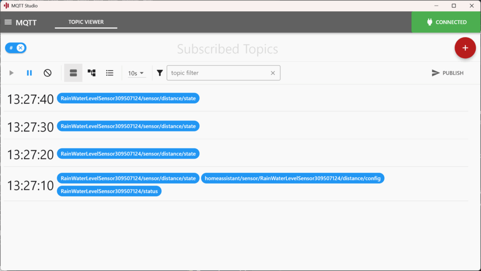Clear the topic filter with the X
This screenshot has height=271, width=481.
(x=273, y=73)
